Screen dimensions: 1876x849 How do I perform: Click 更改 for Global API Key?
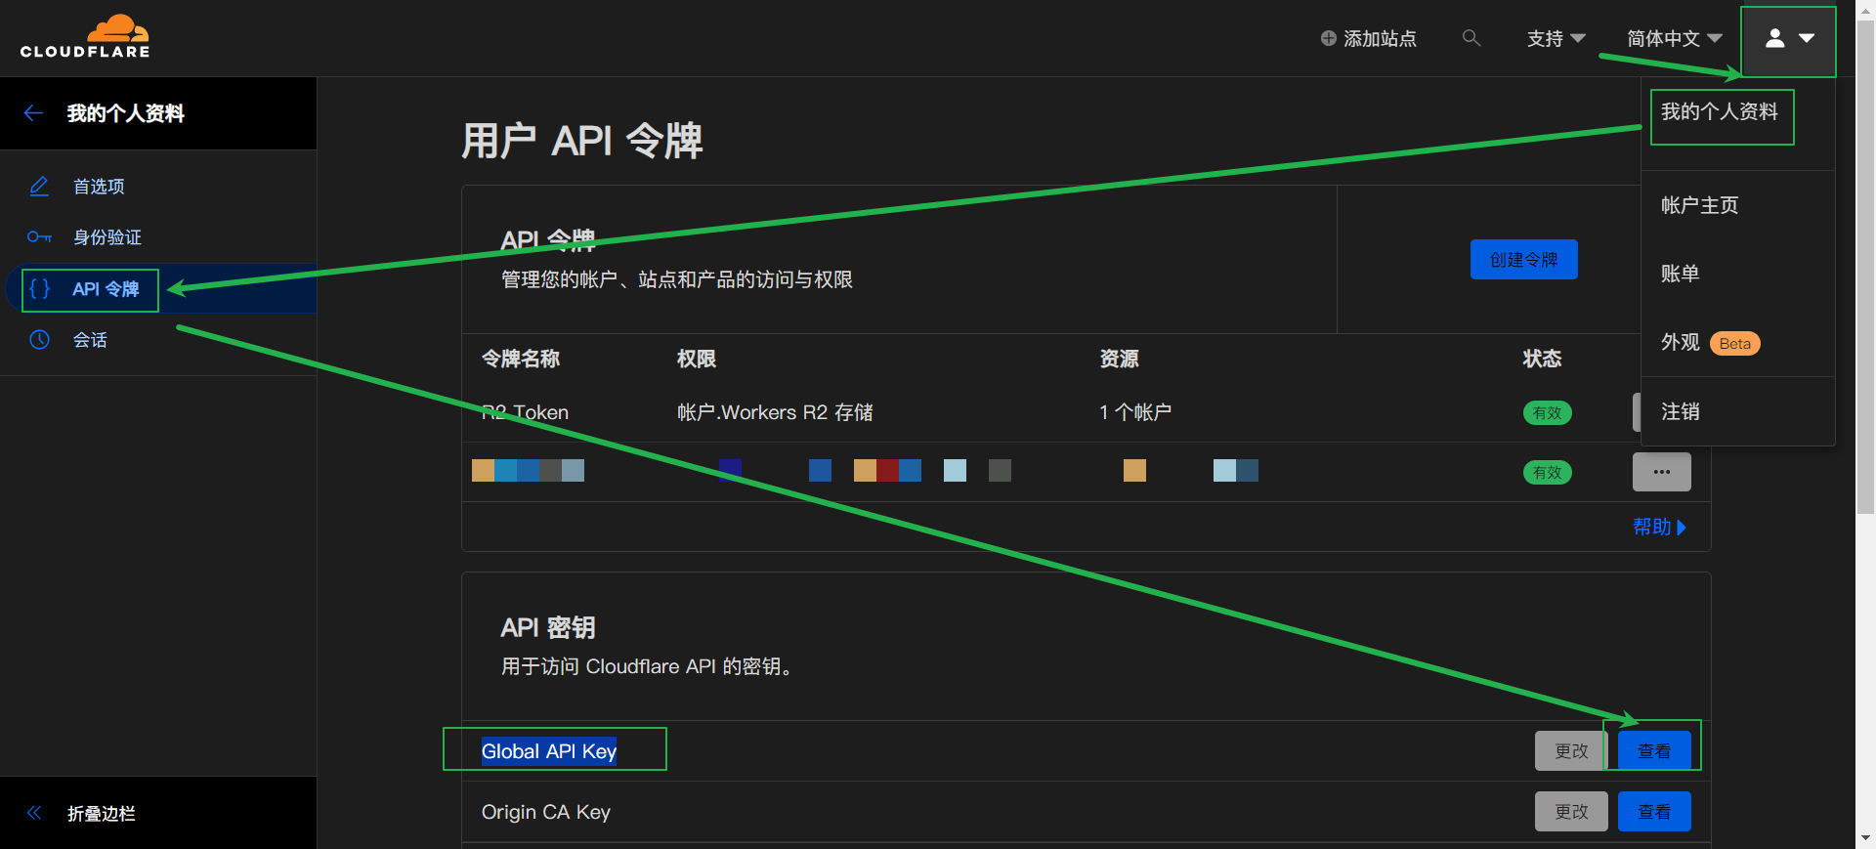pos(1570,750)
